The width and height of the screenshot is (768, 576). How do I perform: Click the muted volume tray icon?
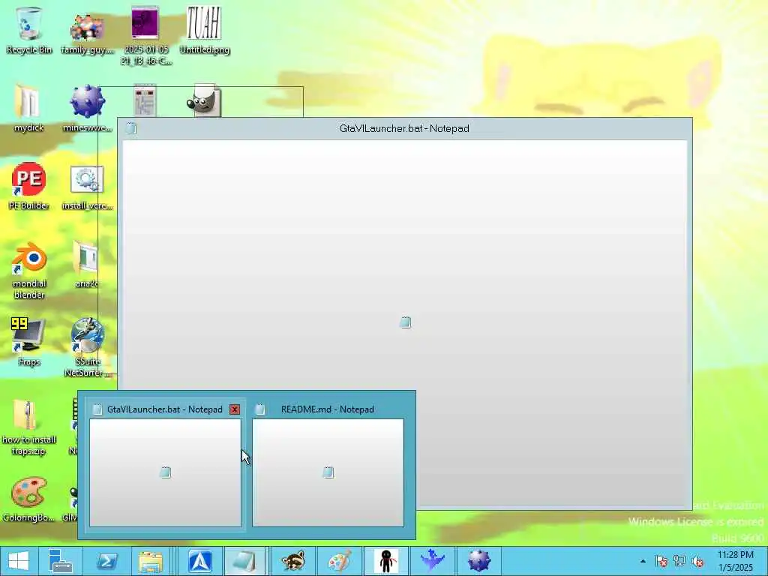coord(697,561)
